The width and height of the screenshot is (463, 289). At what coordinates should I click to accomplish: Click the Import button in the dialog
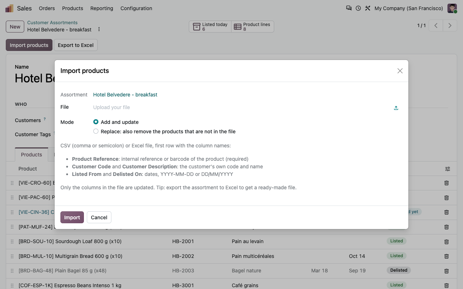(72, 217)
